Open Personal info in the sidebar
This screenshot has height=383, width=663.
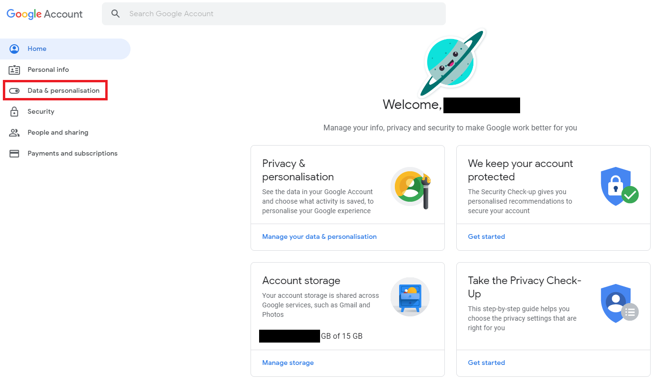point(48,69)
